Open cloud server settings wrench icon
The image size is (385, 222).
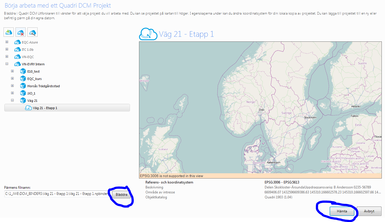pos(32,32)
